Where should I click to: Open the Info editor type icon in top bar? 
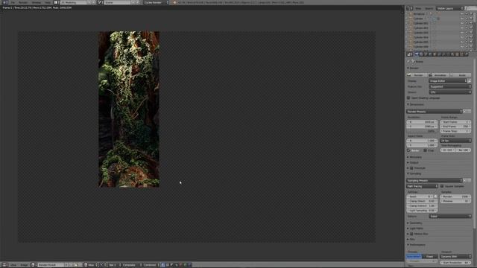pyautogui.click(x=5, y=2)
